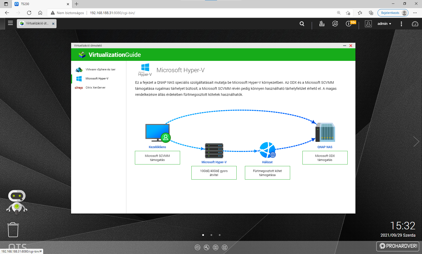
Task: Open browser zoom indicator icon
Action: click(x=339, y=13)
